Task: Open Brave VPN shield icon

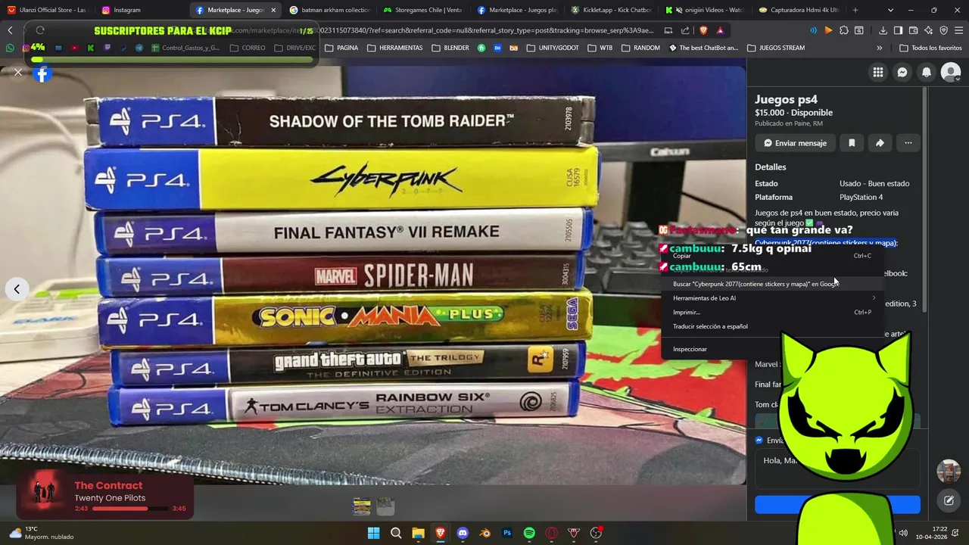Action: [943, 30]
